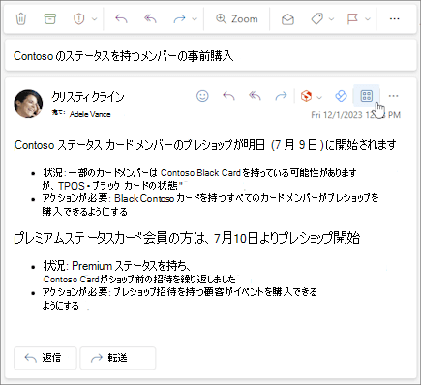Click the Premium ステータスを持ち text
The height and width of the screenshot is (385, 421).
[x=129, y=266]
